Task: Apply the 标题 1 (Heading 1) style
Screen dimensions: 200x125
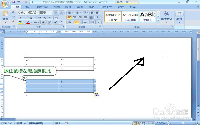Action: [x=147, y=17]
